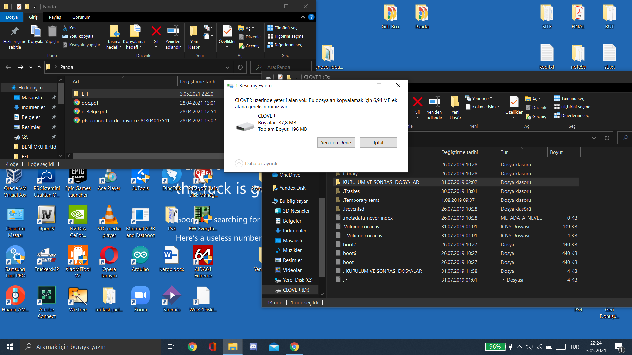
Task: Click the İptal button in dialog
Action: pyautogui.click(x=378, y=143)
